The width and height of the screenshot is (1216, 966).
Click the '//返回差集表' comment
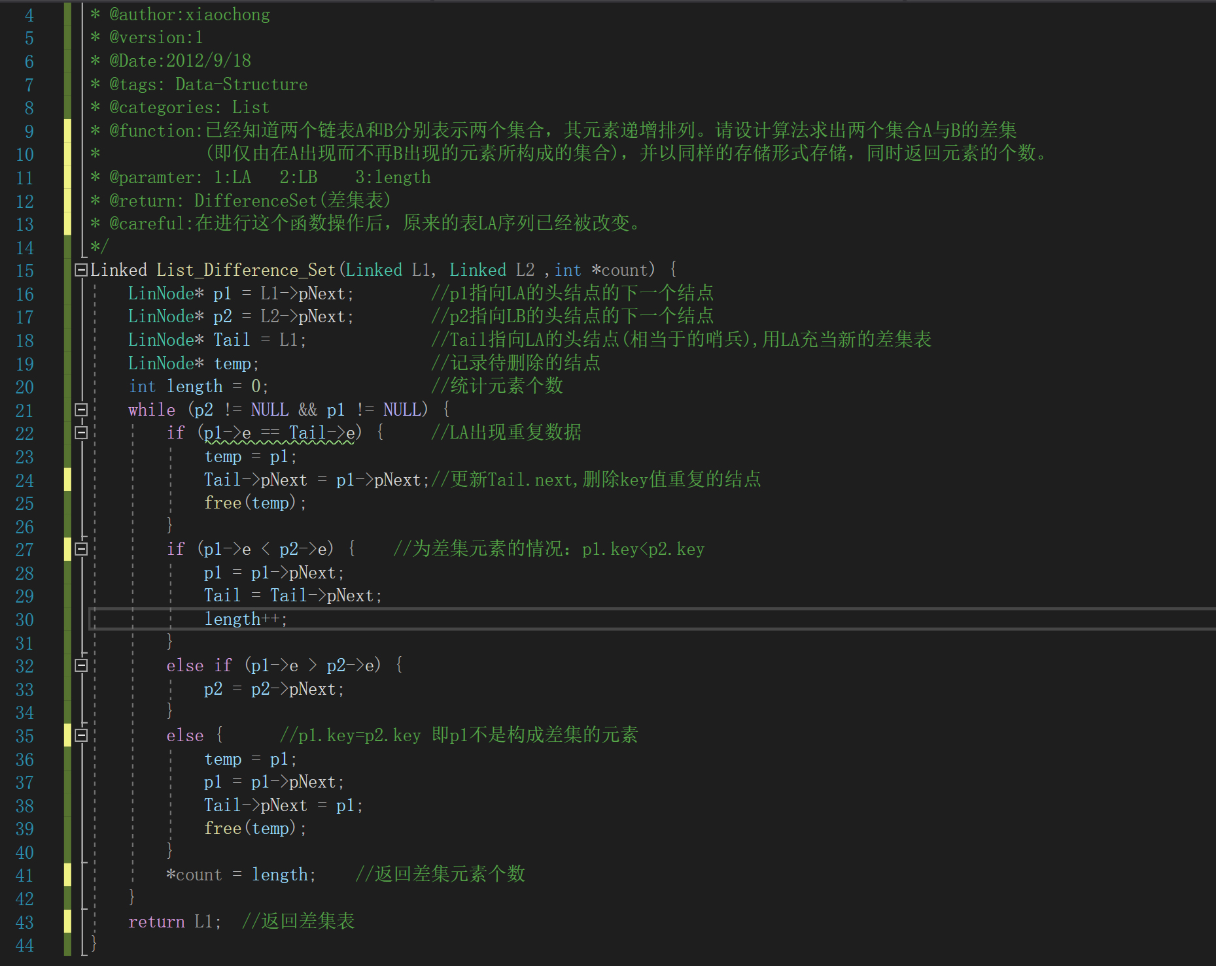[298, 922]
